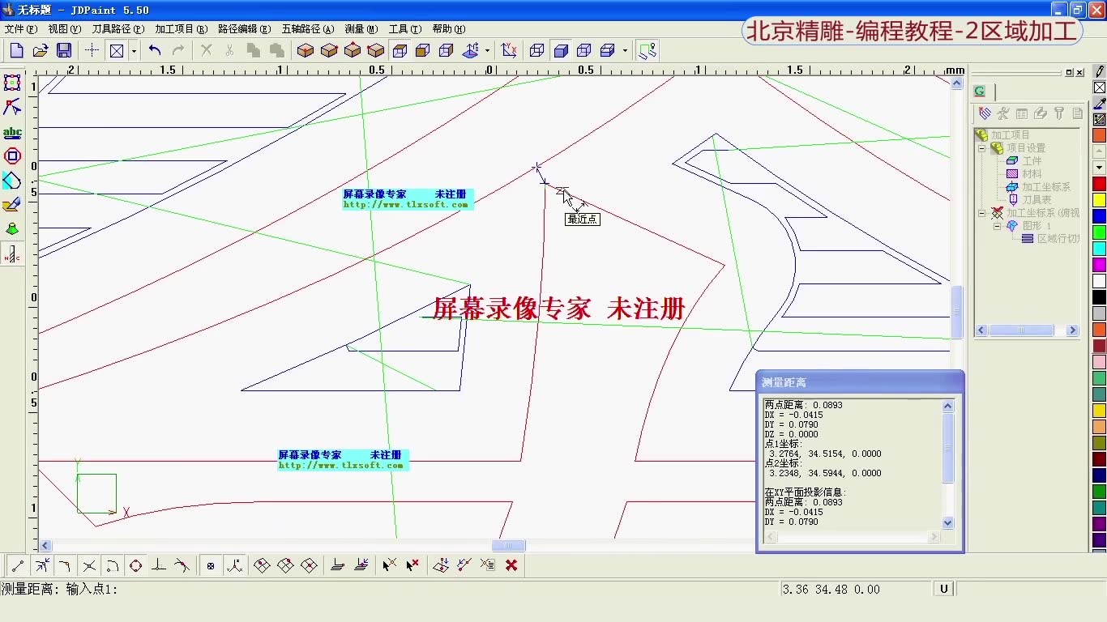Activate the two-point distance measure tool
1107x622 pixels.
(x=16, y=564)
